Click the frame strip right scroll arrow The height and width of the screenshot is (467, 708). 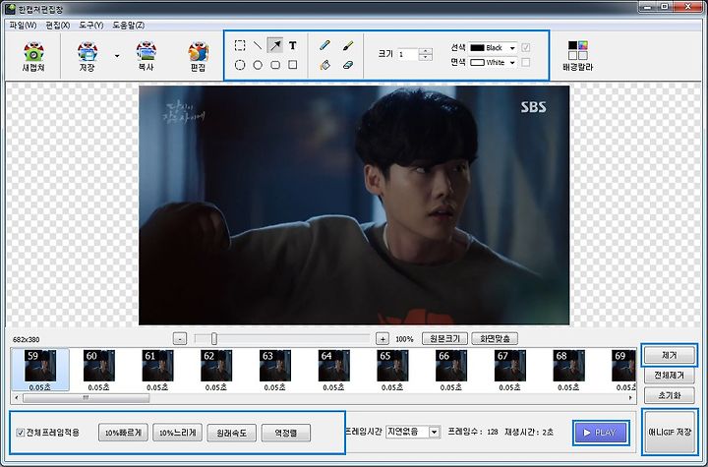coord(630,398)
